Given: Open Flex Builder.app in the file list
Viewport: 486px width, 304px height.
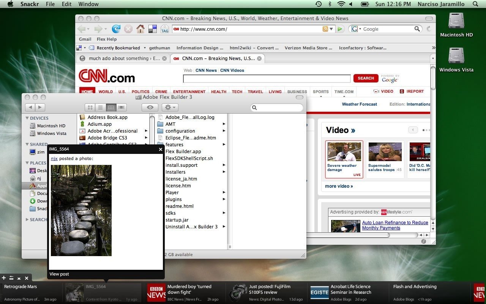Looking at the screenshot, I should [183, 152].
